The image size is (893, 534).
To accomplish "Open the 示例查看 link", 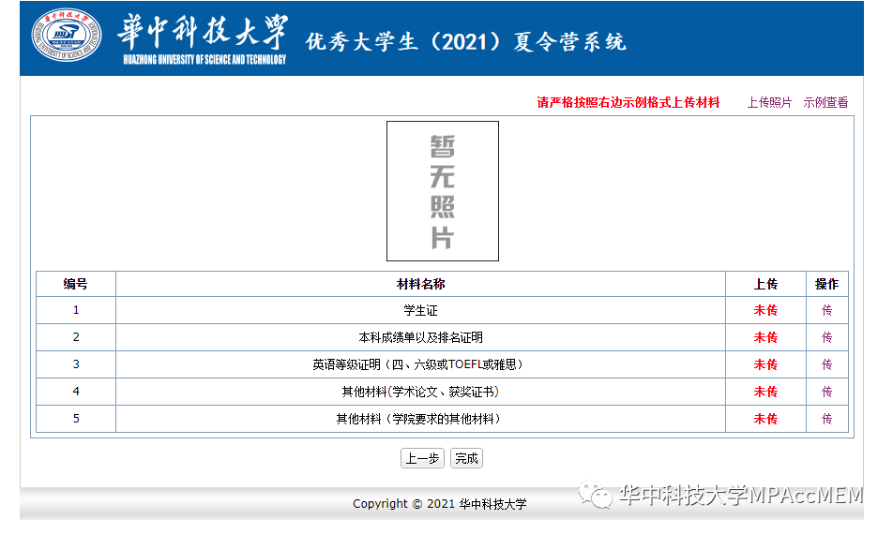I will (x=825, y=102).
